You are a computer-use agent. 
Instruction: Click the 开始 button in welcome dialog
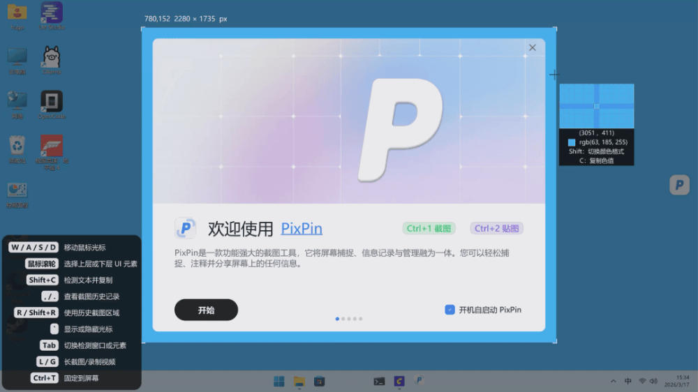(x=206, y=310)
